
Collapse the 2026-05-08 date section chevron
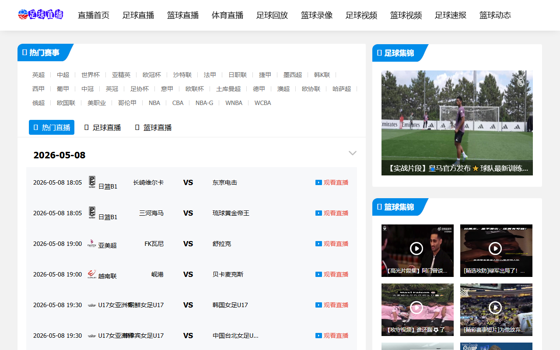click(353, 153)
